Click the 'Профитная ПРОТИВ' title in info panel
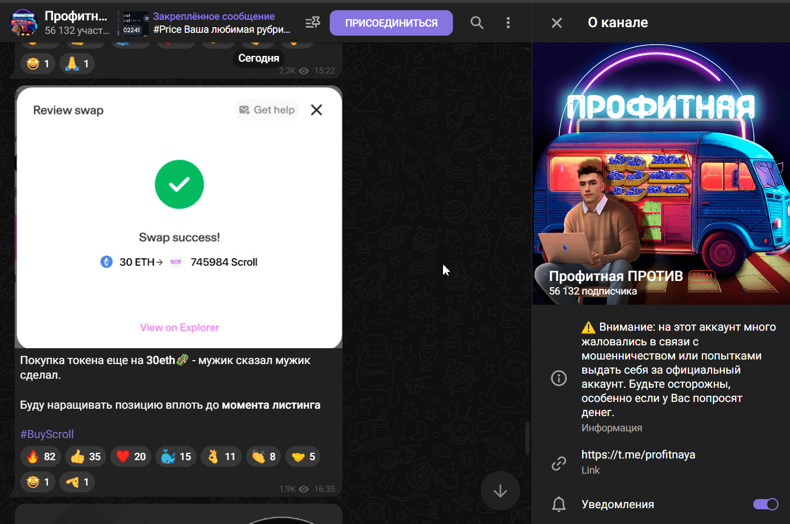The image size is (790, 524). (616, 276)
